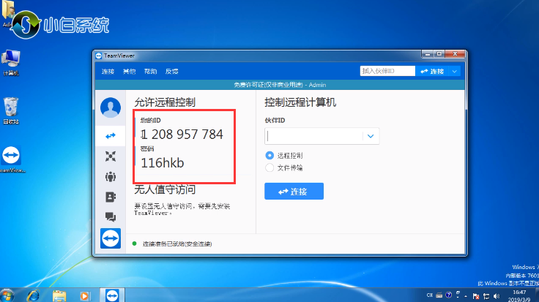Open Computers & Contacts people icon
The image size is (539, 302).
click(111, 177)
